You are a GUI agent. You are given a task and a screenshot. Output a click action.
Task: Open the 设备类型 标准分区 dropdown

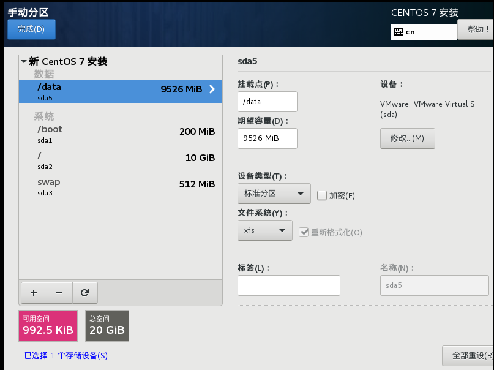pos(274,194)
